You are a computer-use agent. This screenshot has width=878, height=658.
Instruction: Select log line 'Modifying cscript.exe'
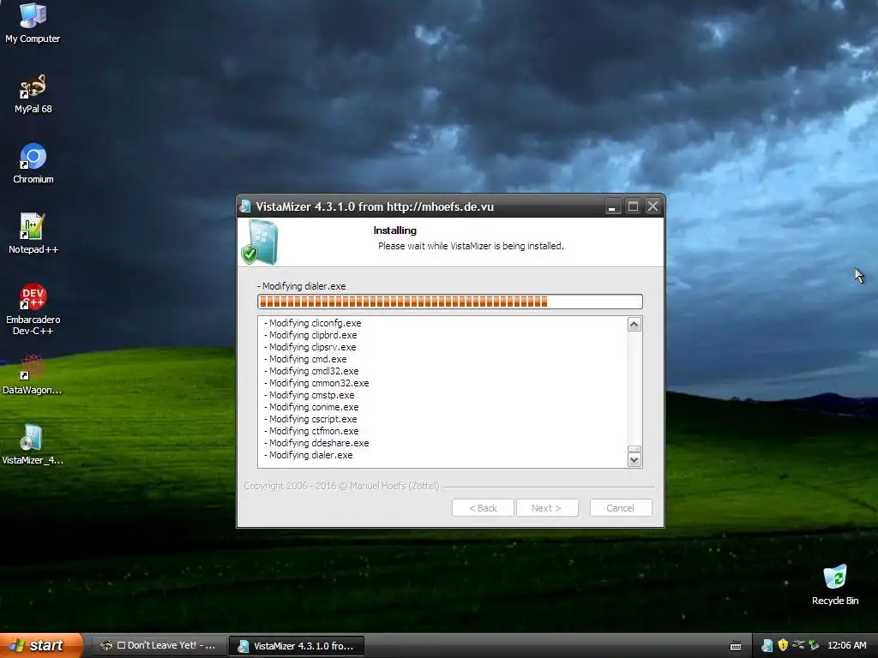coord(310,419)
